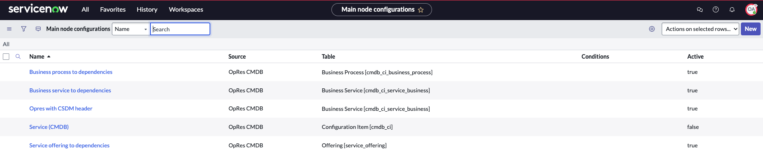
Task: Open the OA user avatar menu
Action: click(751, 10)
